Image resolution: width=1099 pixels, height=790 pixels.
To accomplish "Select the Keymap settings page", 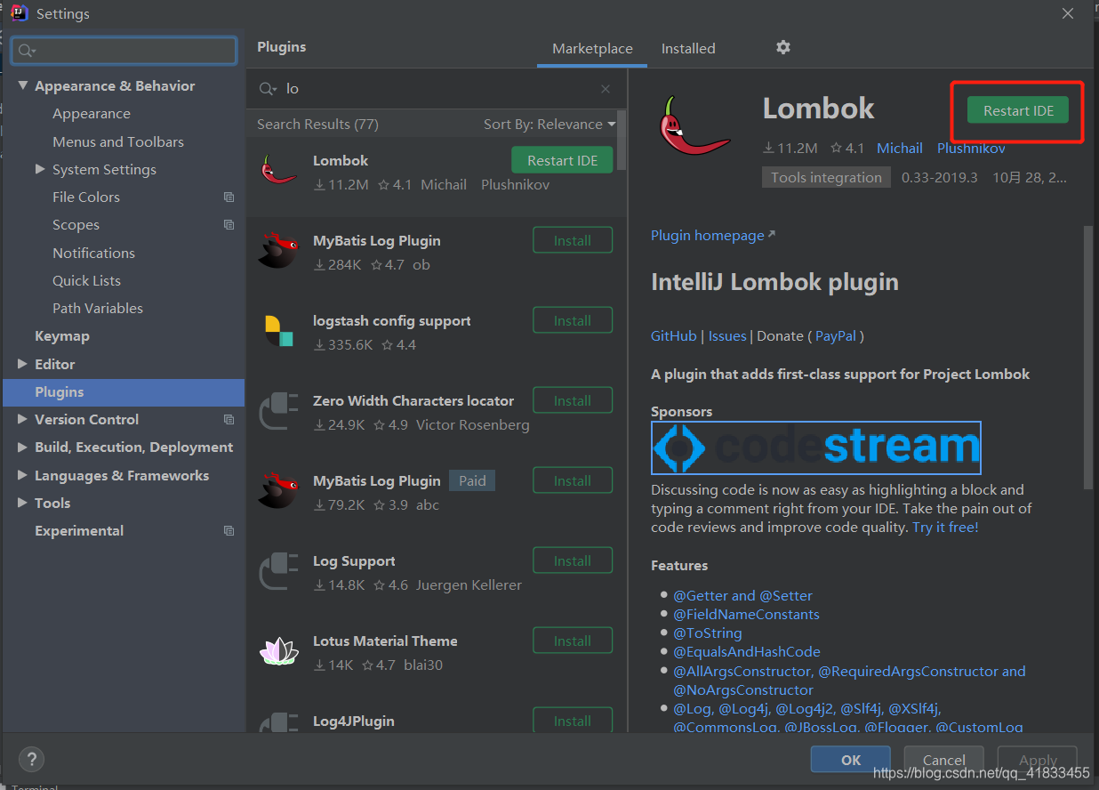I will [62, 336].
